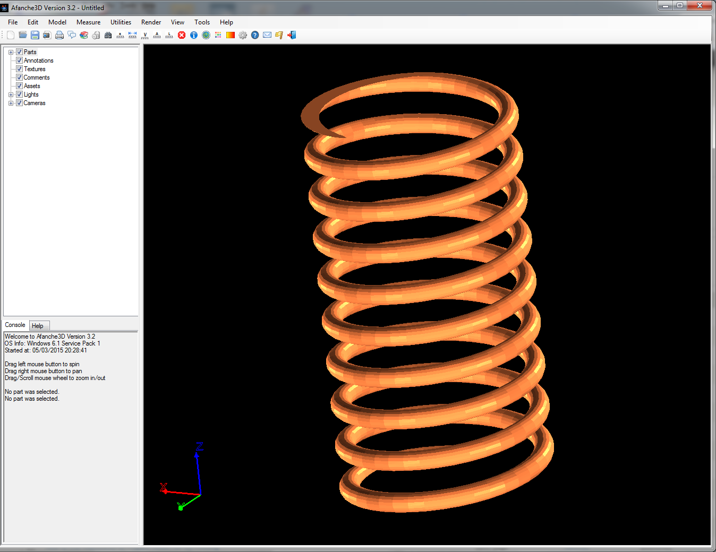Select the Assets tree item label
This screenshot has width=716, height=552.
(x=32, y=86)
